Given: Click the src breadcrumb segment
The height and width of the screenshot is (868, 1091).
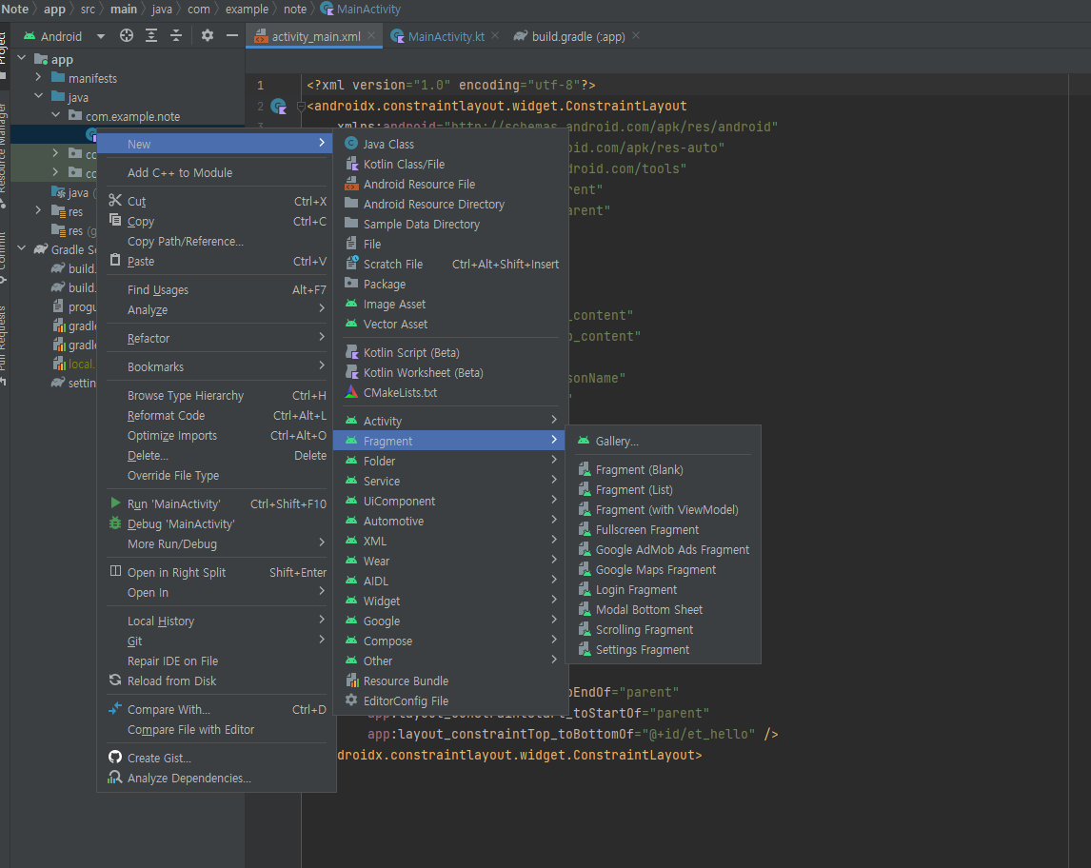Looking at the screenshot, I should coord(88,10).
